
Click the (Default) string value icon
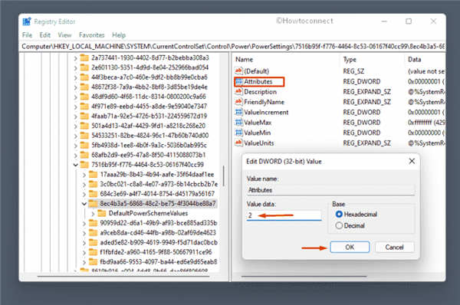[238, 71]
